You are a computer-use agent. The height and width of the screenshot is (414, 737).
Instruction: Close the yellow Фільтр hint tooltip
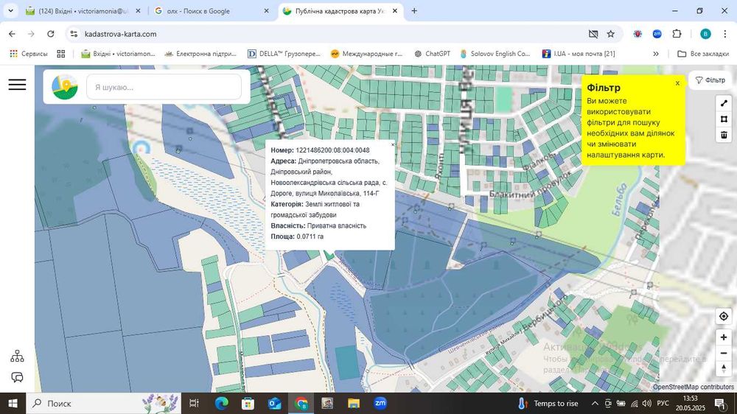click(x=677, y=83)
